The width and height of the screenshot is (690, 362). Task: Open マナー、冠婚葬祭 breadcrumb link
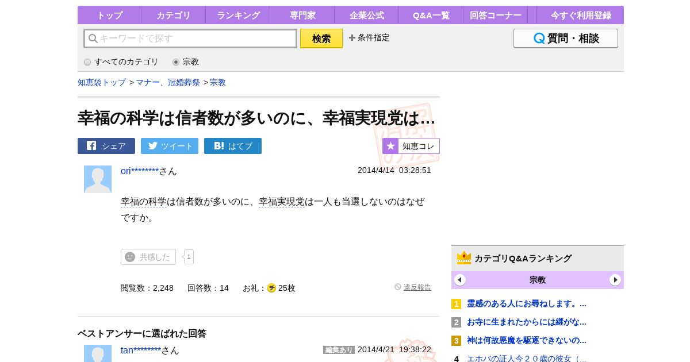(x=168, y=83)
